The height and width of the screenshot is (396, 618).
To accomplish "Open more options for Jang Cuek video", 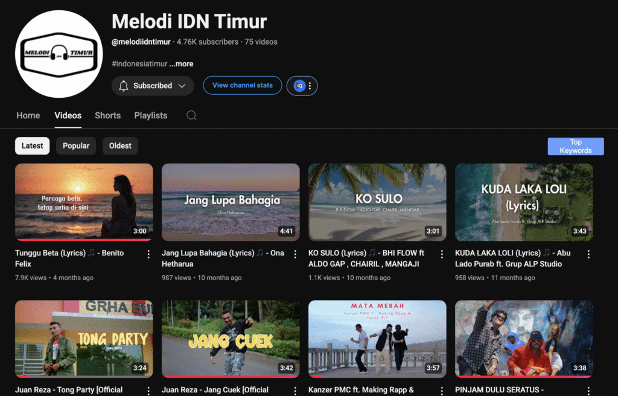I will click(295, 391).
